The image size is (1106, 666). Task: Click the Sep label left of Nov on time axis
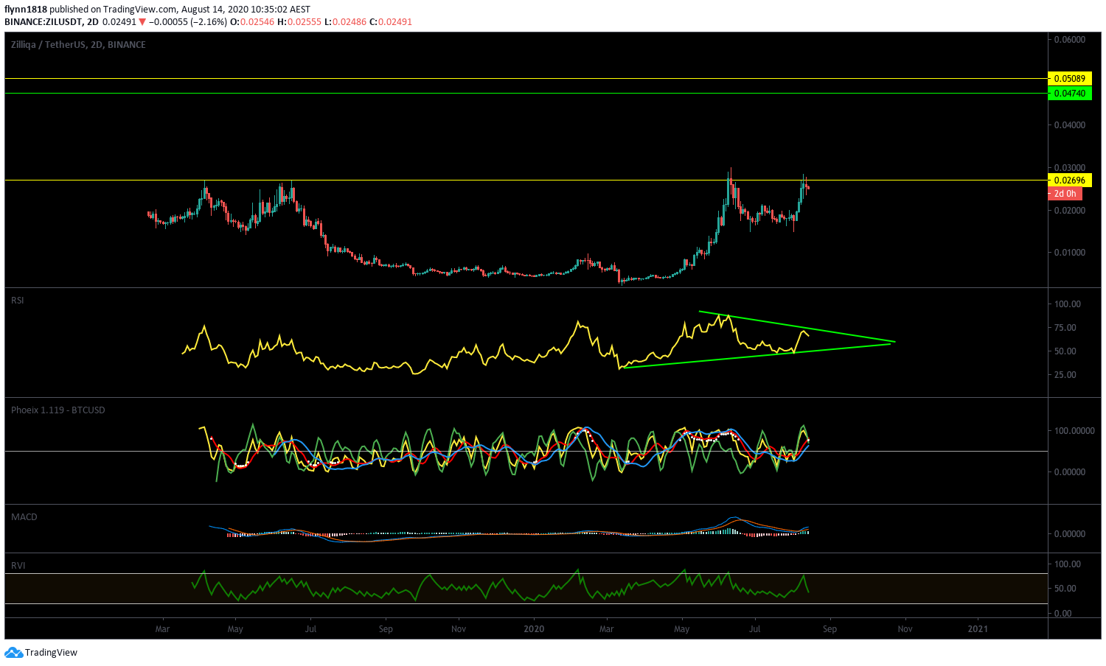(x=386, y=629)
